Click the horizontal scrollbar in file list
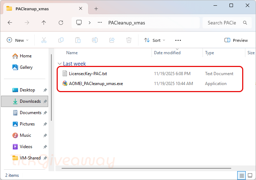The image size is (256, 180). (x=146, y=168)
